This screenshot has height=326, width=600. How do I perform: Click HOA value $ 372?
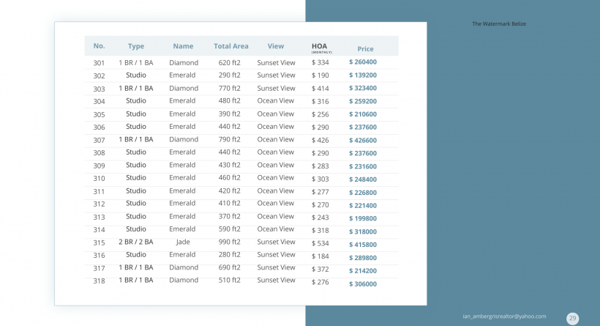[320, 270]
